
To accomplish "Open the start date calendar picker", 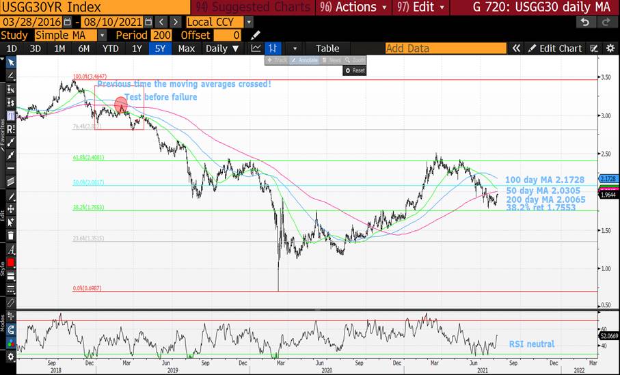I will [x=68, y=22].
